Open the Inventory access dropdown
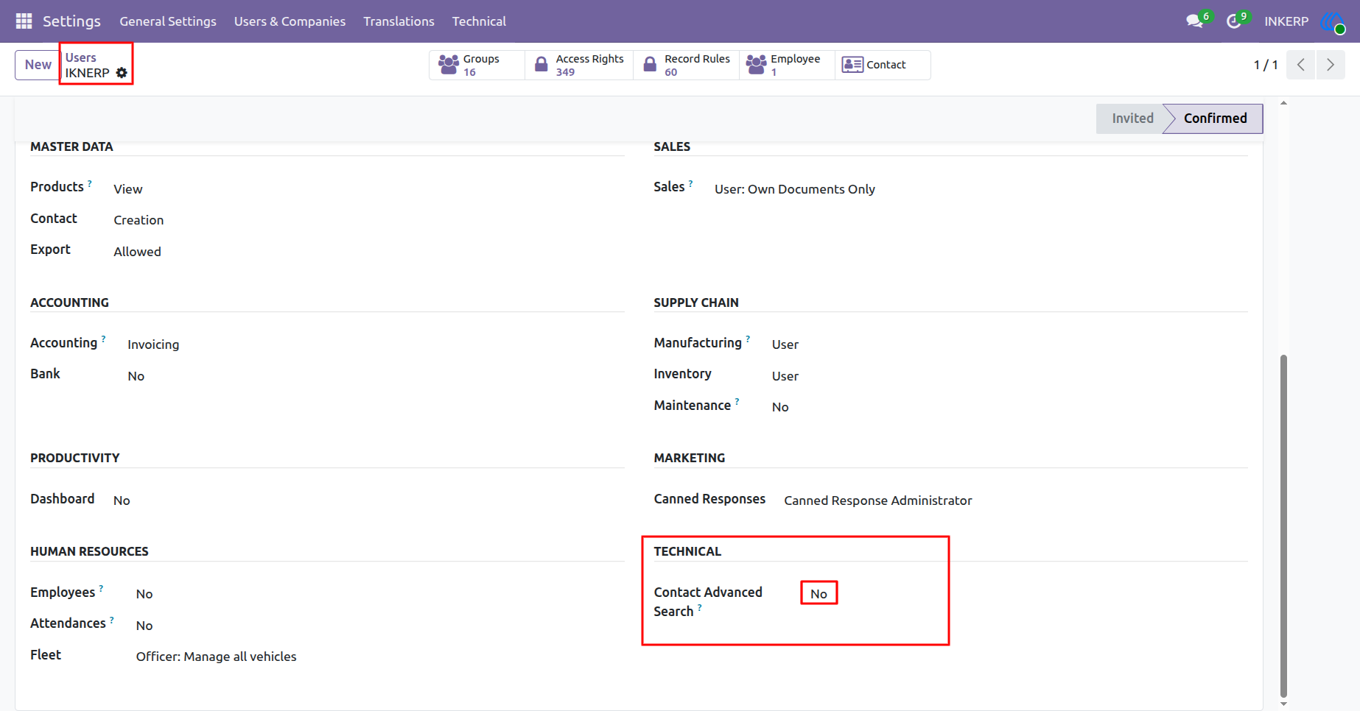This screenshot has width=1360, height=711. (x=785, y=376)
